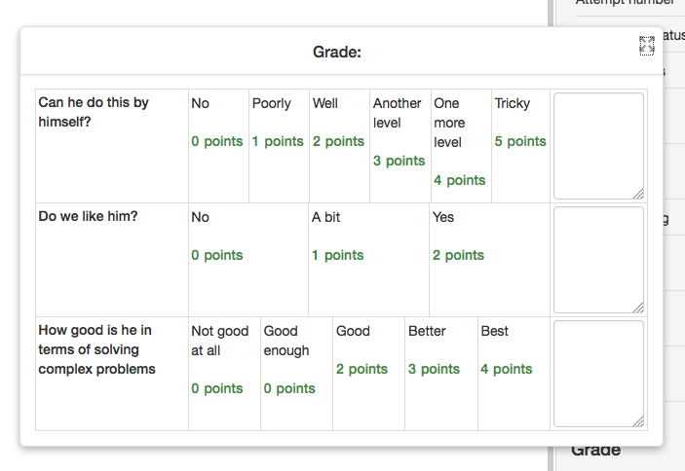
Task: Focus the remark box for 'Do we like him?'
Action: [x=598, y=260]
